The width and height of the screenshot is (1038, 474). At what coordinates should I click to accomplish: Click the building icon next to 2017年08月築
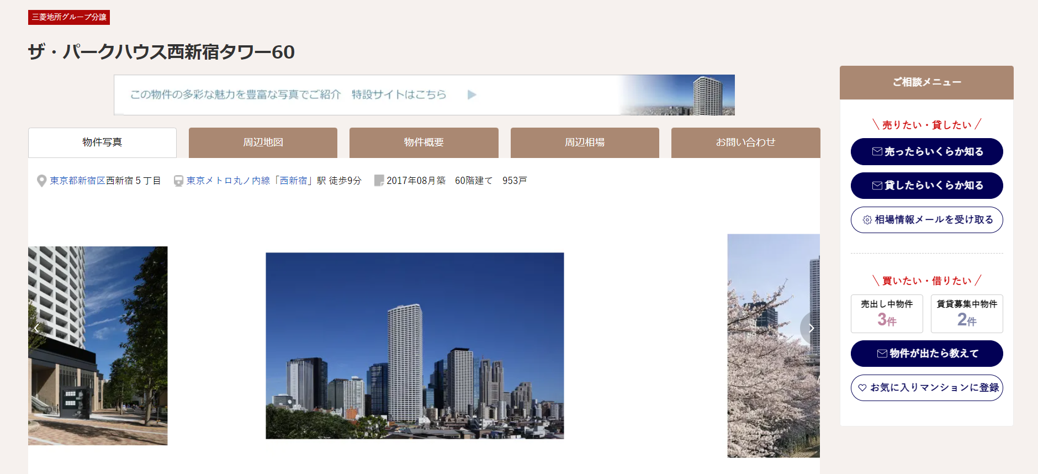point(379,181)
